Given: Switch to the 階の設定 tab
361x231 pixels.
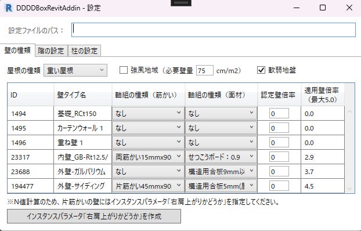Looking at the screenshot, I should [51, 50].
